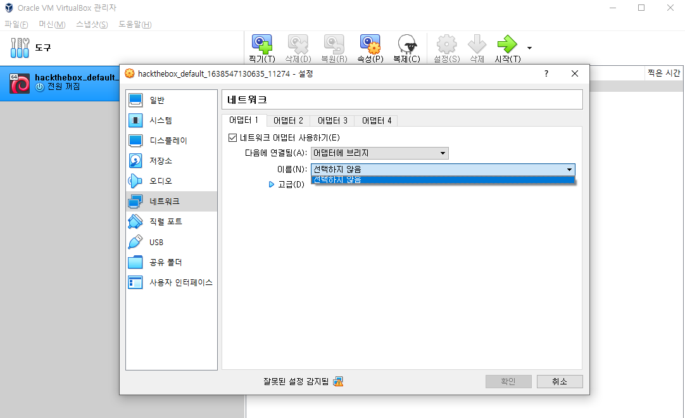Click the Discard (삭제) down-arrow icon
Viewport: 685px width, 418px height.
[x=477, y=44]
